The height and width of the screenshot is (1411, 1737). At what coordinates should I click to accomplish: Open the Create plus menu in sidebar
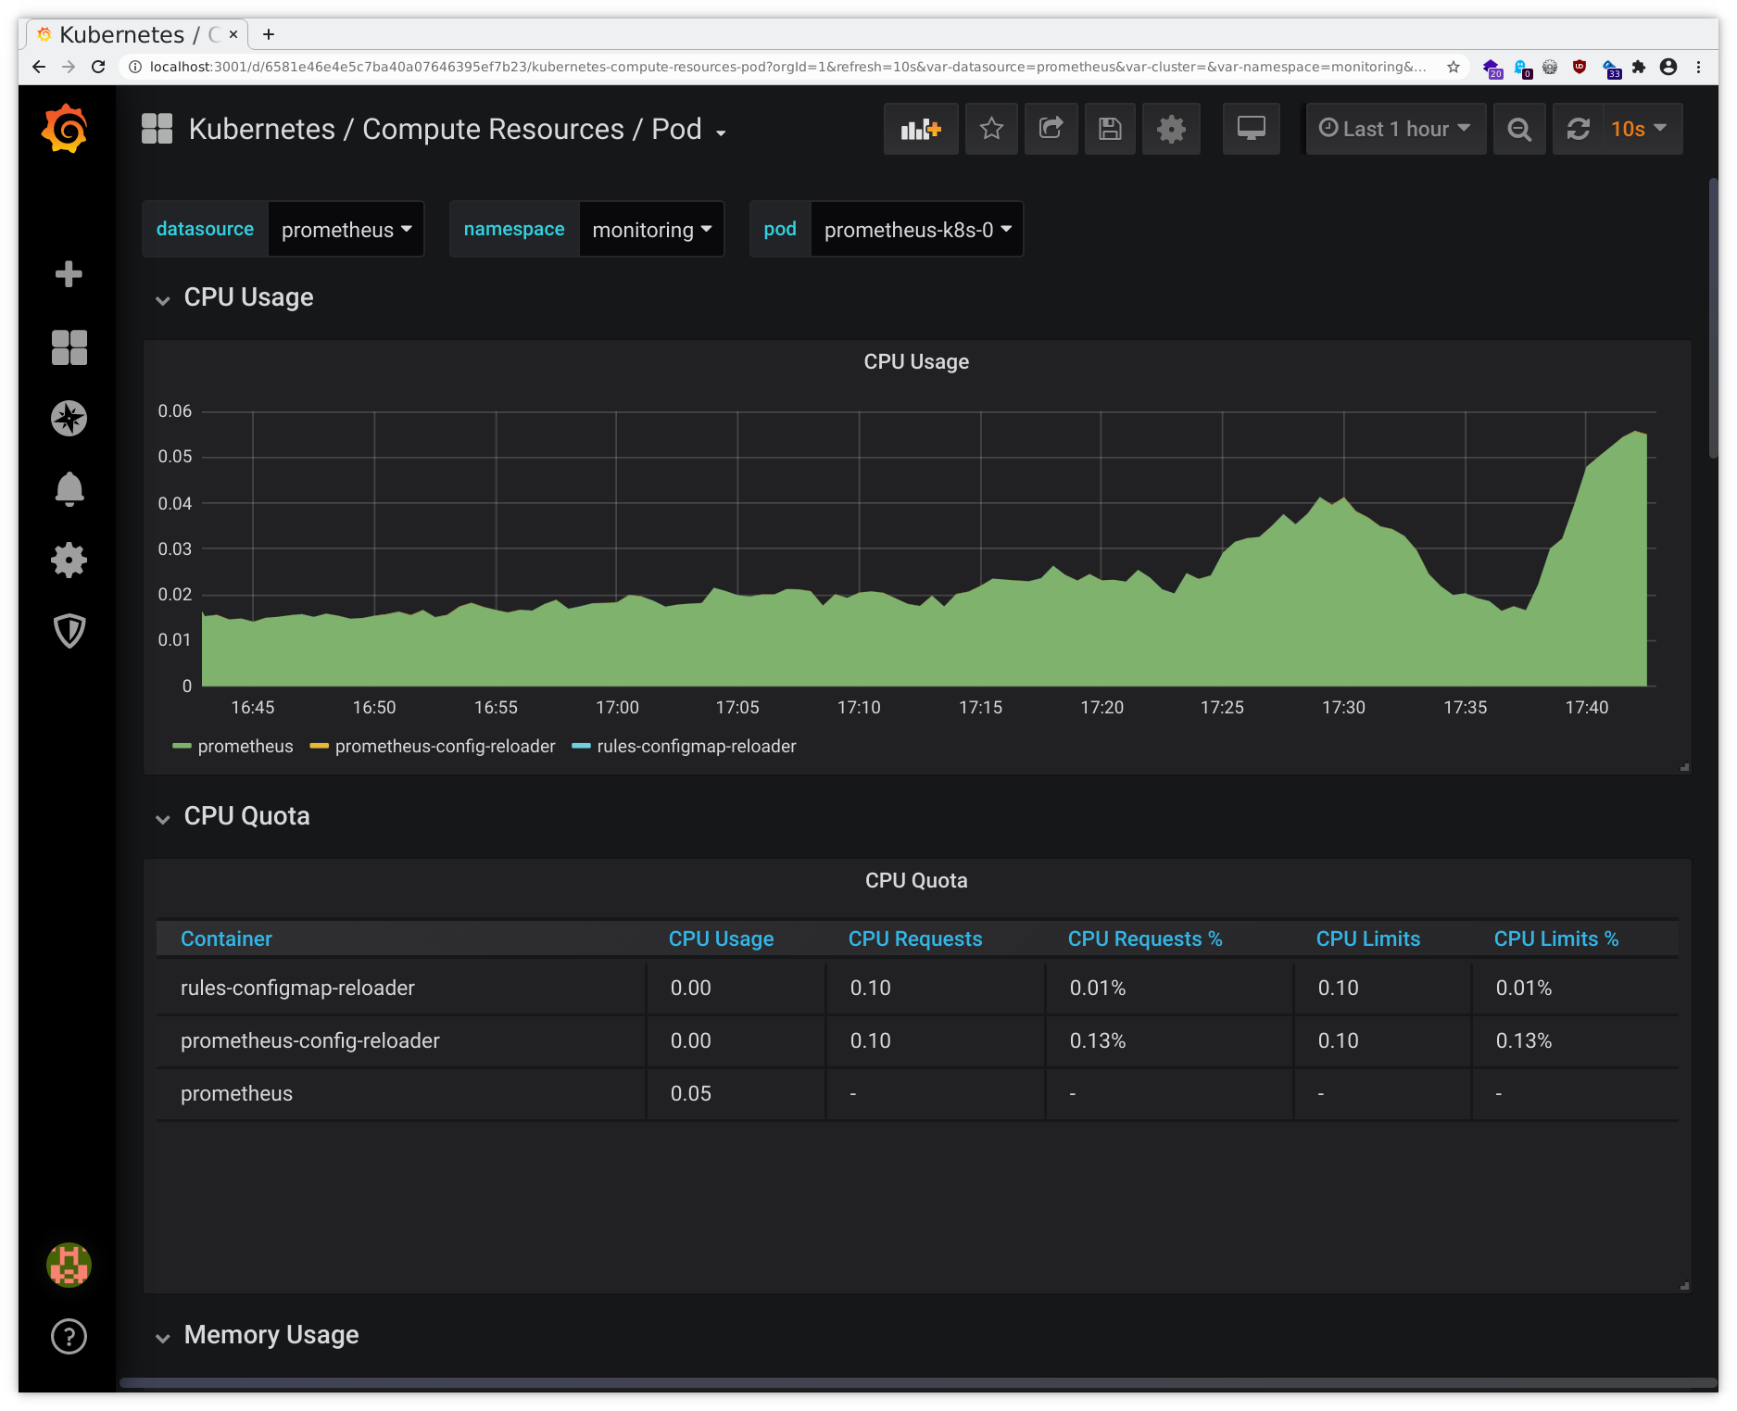pos(69,274)
